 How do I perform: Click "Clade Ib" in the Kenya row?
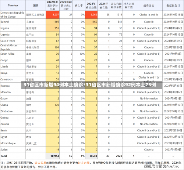[149, 73]
